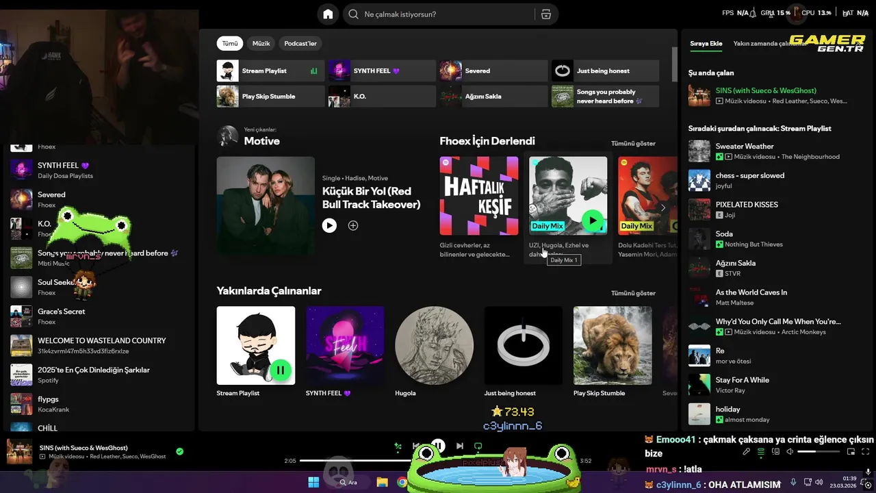This screenshot has height=493, width=876.
Task: Play Küçük Bir Yol single
Action: click(x=329, y=225)
